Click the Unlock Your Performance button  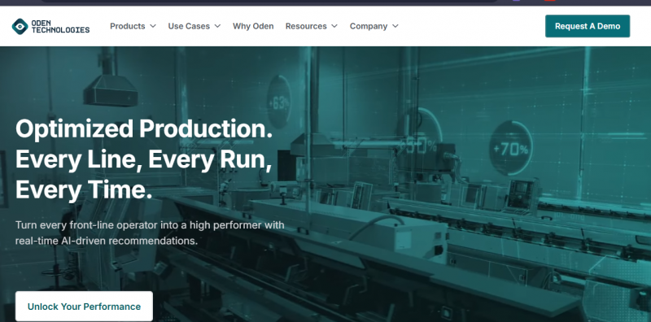point(84,307)
